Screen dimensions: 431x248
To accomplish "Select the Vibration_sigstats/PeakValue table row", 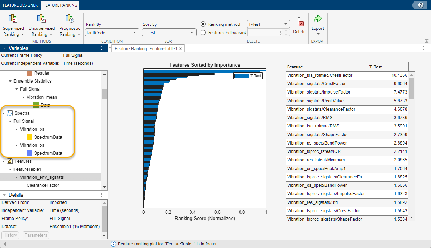I will point(327,101).
